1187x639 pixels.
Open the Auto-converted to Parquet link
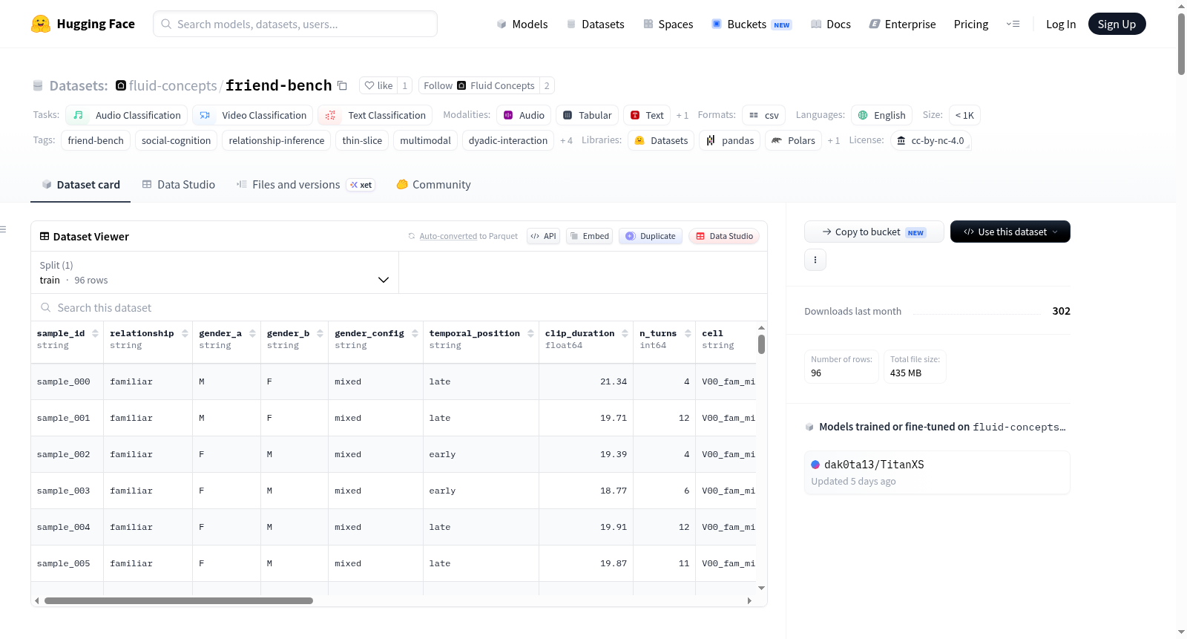(448, 236)
